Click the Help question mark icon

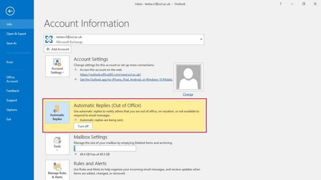[280, 4]
